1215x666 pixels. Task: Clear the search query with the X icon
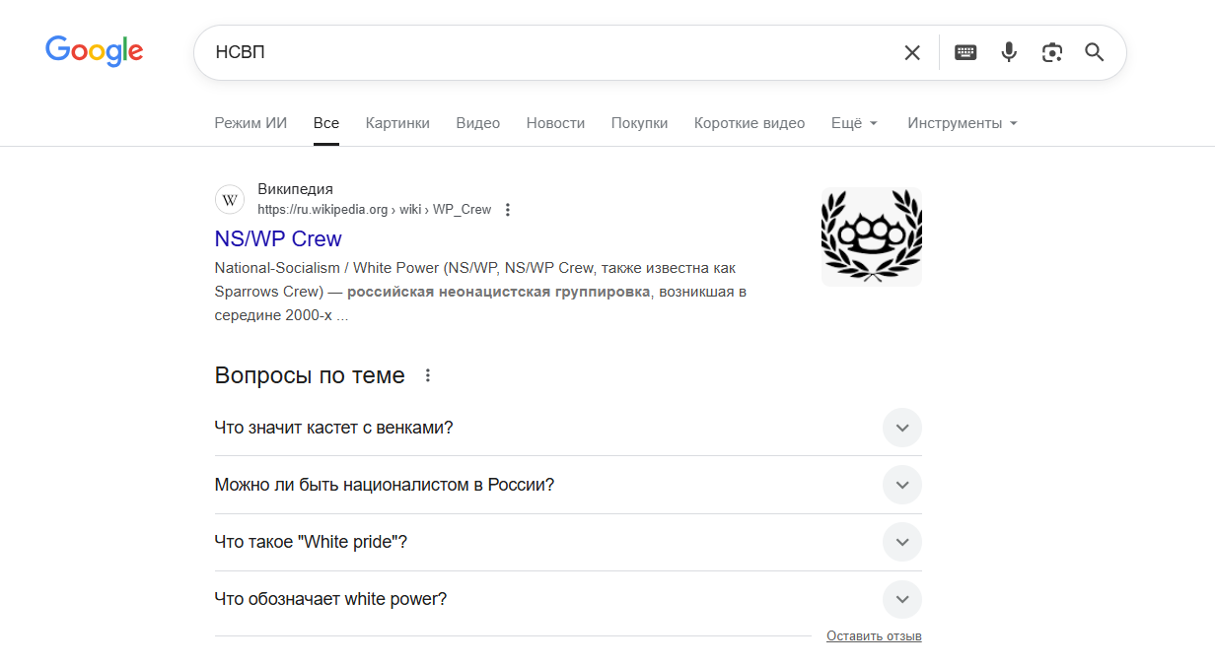click(912, 52)
